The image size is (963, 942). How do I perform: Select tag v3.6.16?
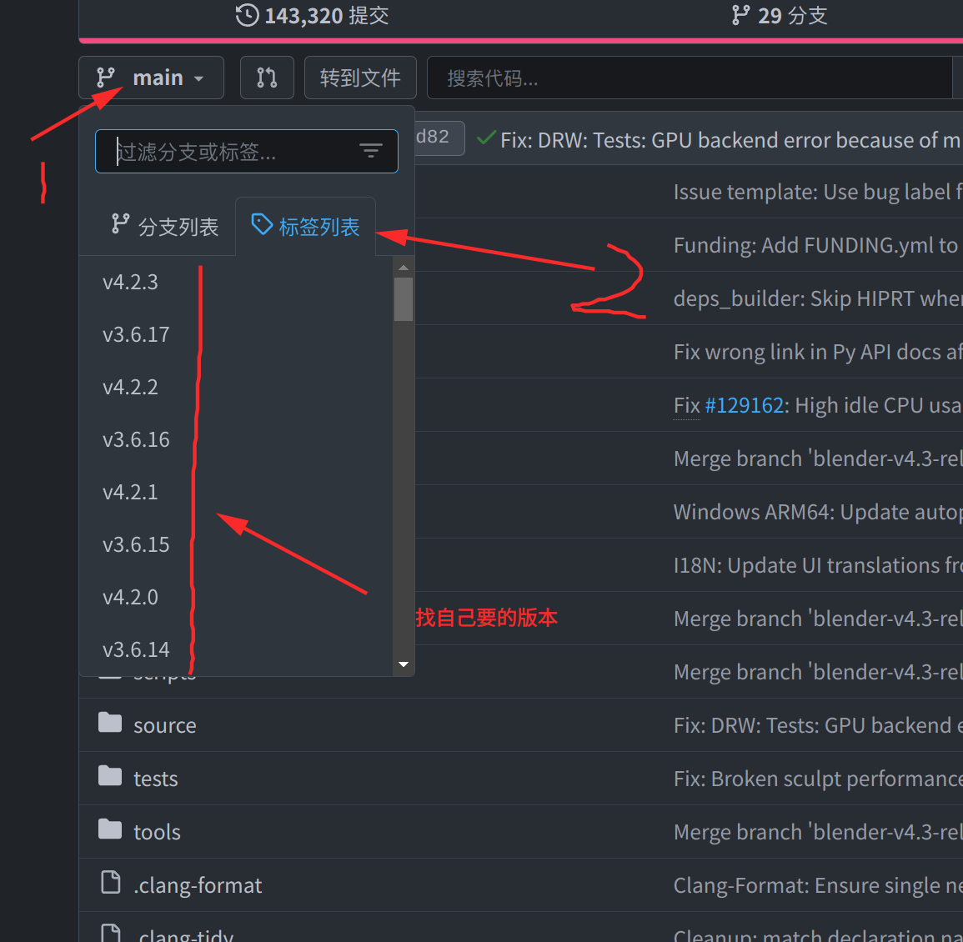[136, 439]
